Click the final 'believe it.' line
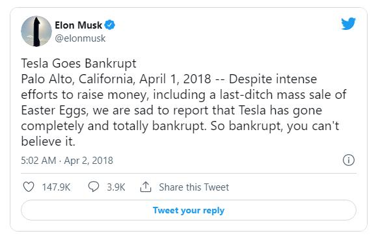The width and height of the screenshot is (378, 240). pyautogui.click(x=48, y=141)
